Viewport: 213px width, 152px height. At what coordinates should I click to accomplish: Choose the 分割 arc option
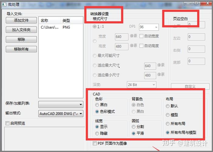coord(134,127)
